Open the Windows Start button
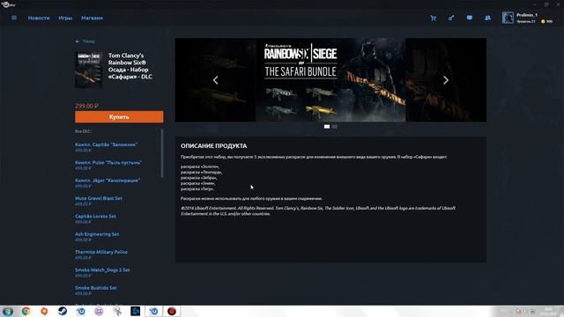 (x=8, y=311)
